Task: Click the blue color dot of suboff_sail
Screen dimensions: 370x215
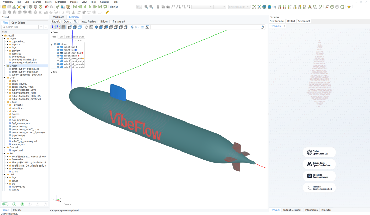Action: pos(76,50)
